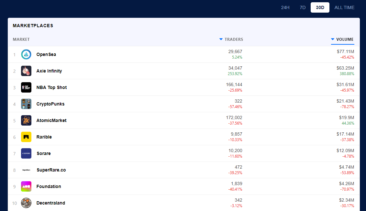Click Axie Infinity traders change 253.92%
The height and width of the screenshot is (211, 366).
point(235,74)
